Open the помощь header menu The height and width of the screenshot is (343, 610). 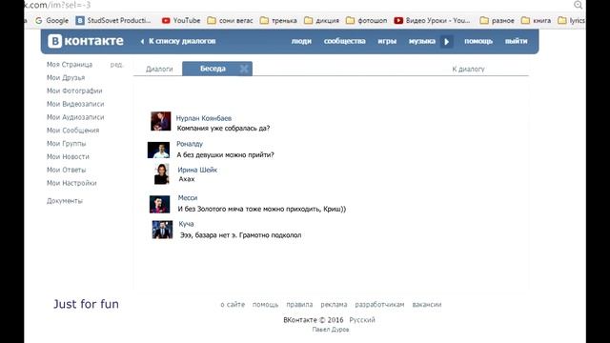pos(478,41)
